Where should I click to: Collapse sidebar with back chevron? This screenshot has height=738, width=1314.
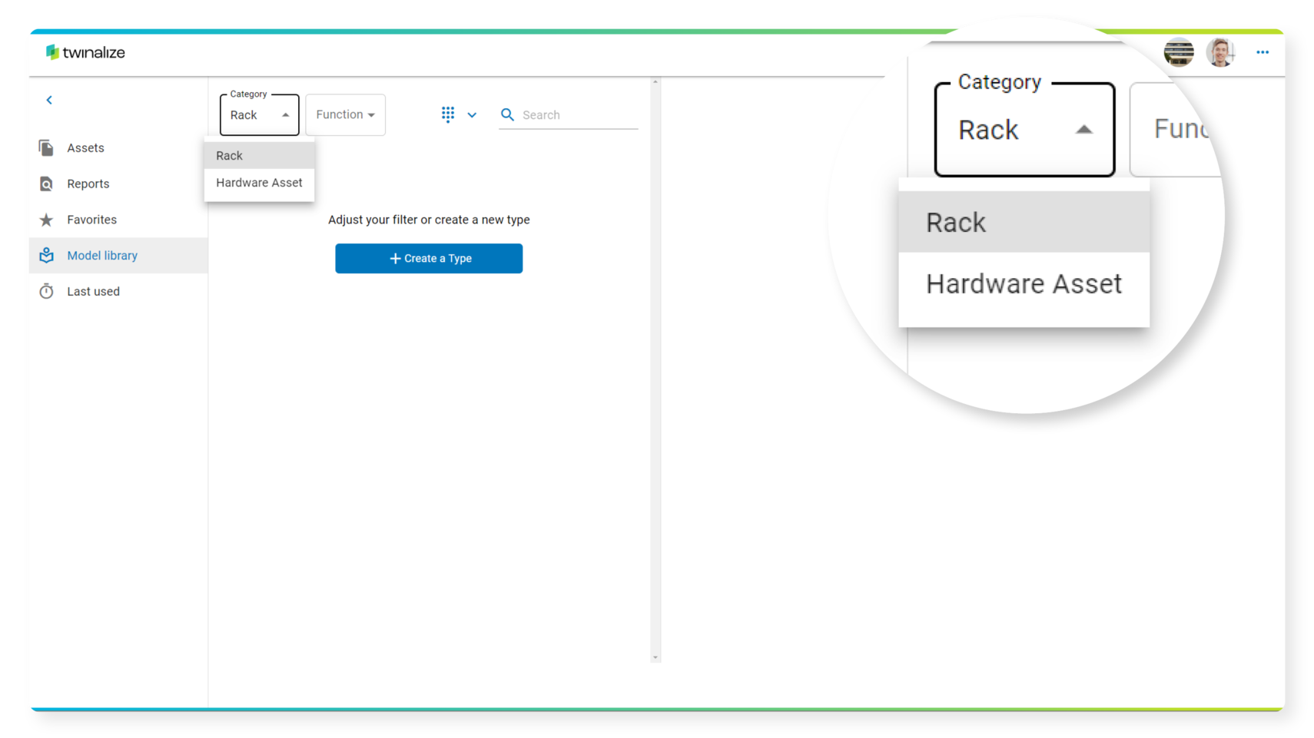[x=49, y=100]
